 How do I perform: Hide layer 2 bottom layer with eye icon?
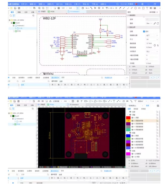point(132,136)
